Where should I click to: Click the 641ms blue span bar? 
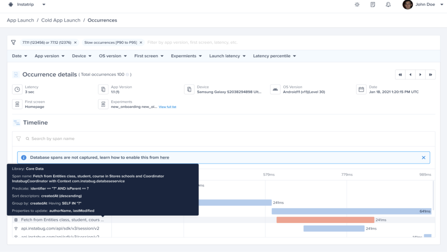coord(351,211)
